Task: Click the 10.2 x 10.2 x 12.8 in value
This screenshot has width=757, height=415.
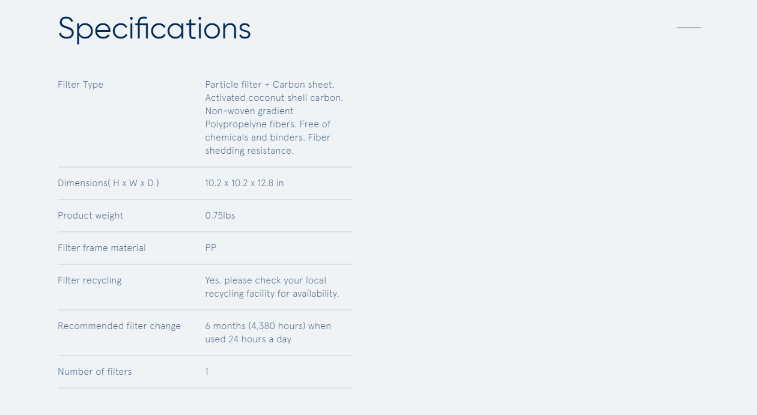Action: (245, 183)
